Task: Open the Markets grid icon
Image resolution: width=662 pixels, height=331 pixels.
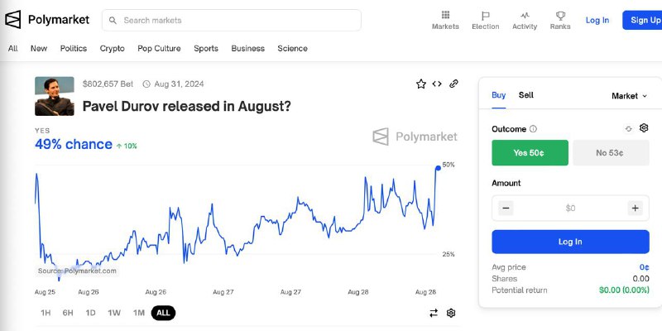Action: pyautogui.click(x=445, y=16)
